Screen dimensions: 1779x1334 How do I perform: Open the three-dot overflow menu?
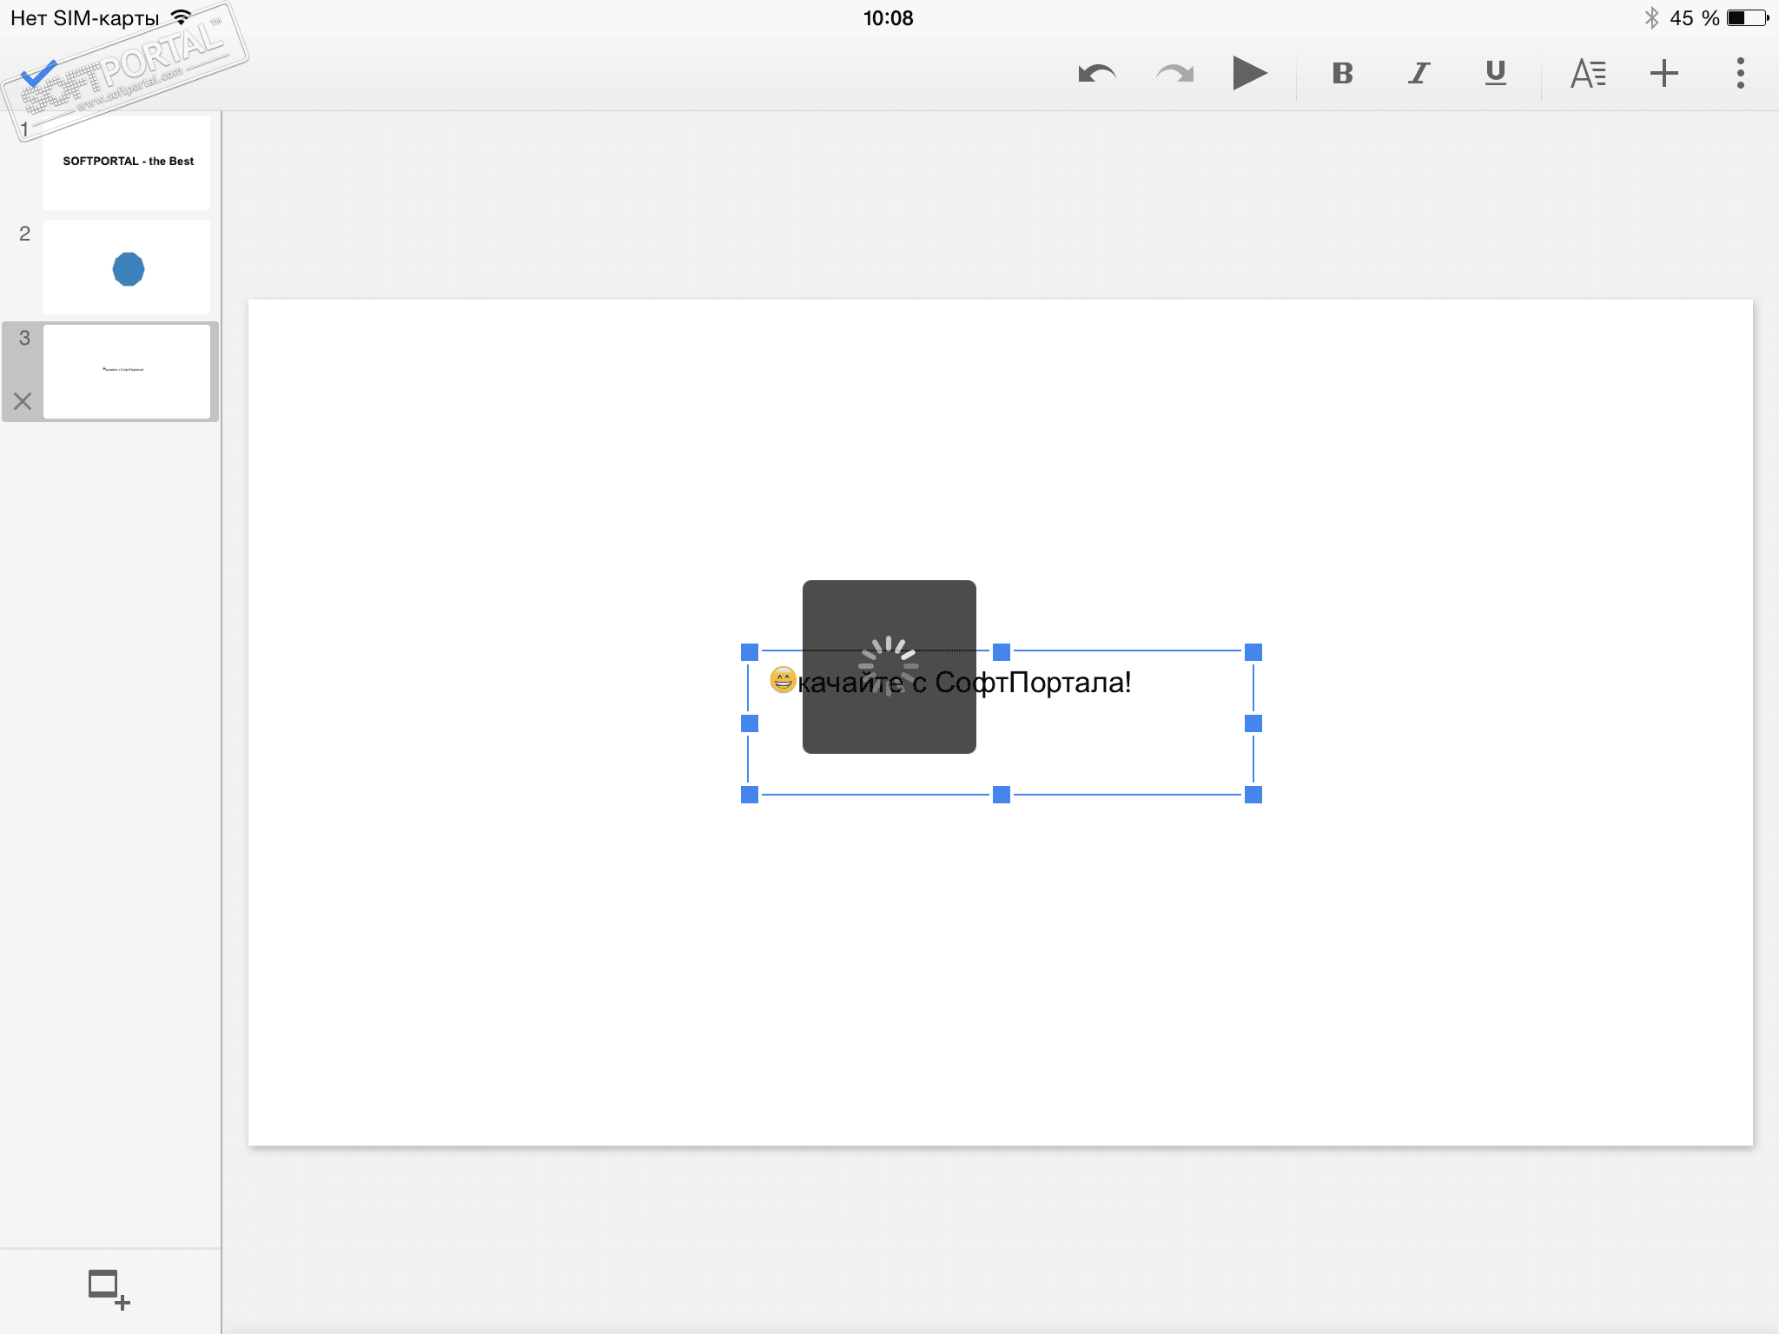1740,73
